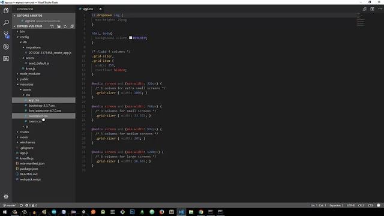
Task: Open knex.js file in config
Action: [x=31, y=68]
